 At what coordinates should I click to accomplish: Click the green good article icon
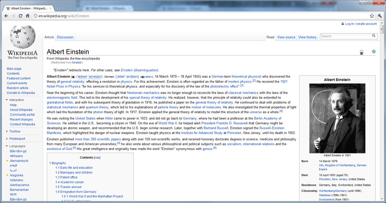click(373, 51)
